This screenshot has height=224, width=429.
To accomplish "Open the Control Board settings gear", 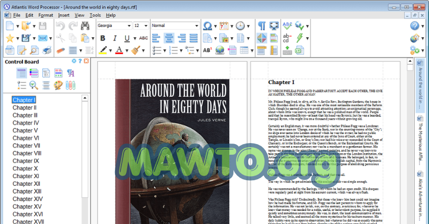I will tap(74, 61).
